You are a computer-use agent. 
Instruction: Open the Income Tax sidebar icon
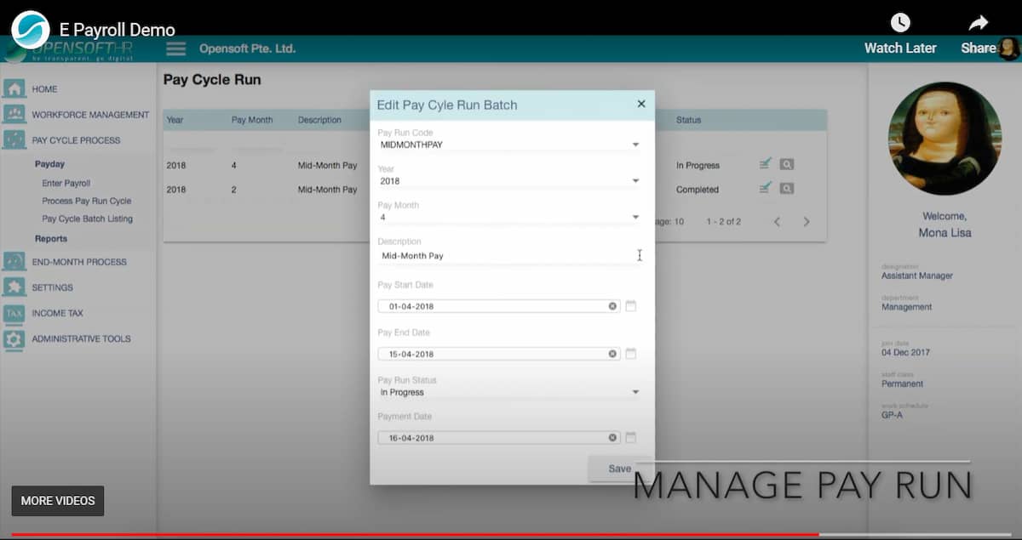14,313
